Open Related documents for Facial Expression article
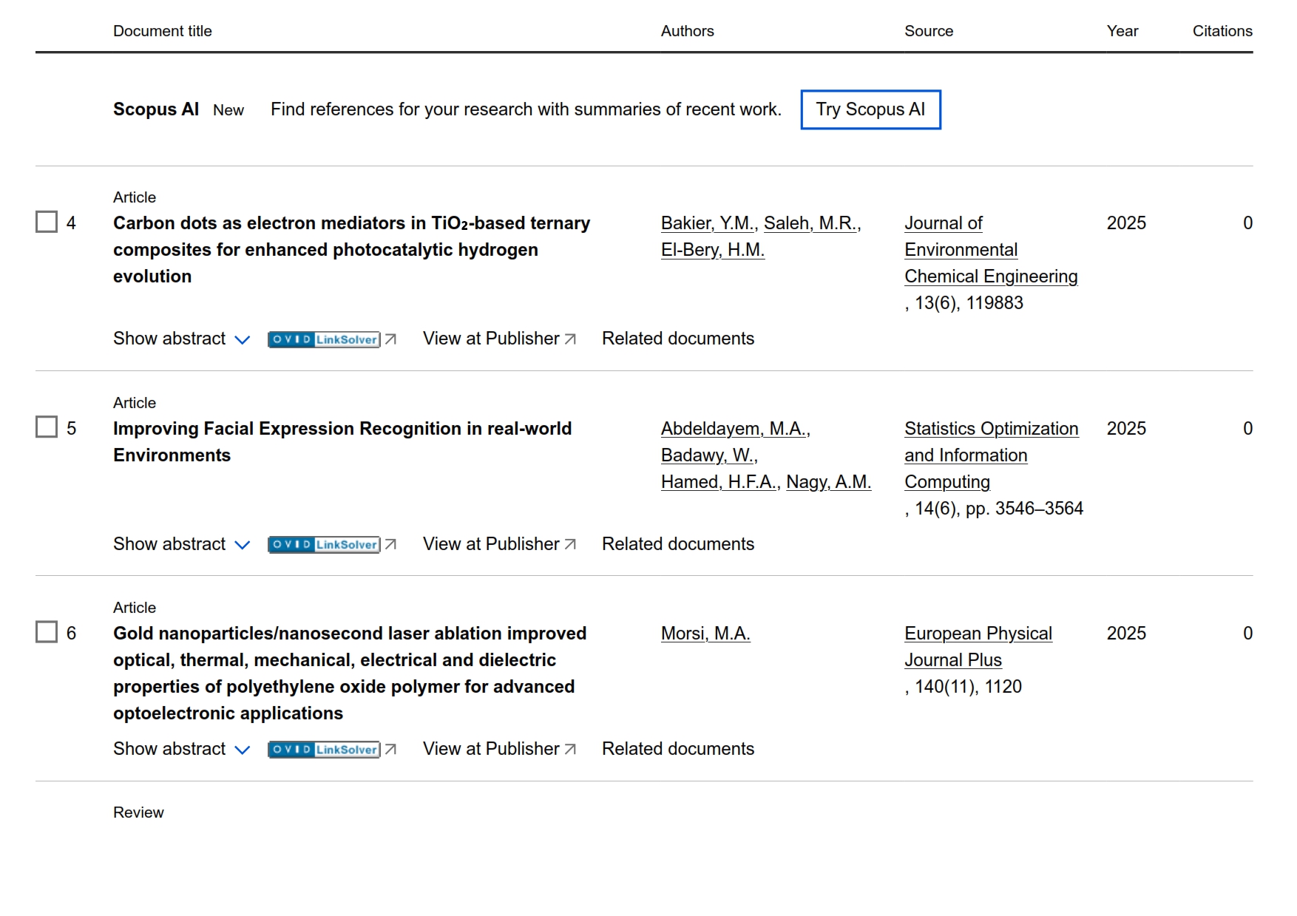This screenshot has height=916, width=1297. (677, 544)
